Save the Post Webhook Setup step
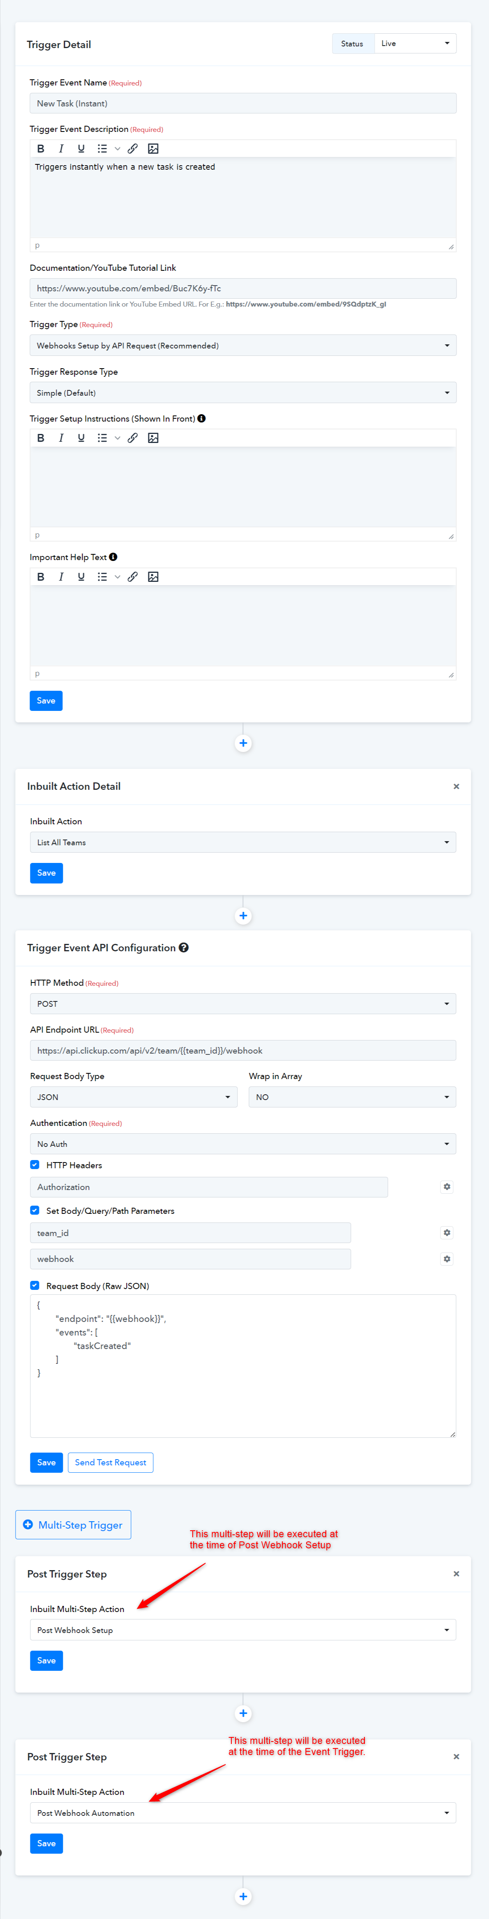 (46, 1661)
